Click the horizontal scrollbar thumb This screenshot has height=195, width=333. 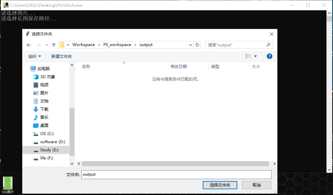[x=175, y=164]
